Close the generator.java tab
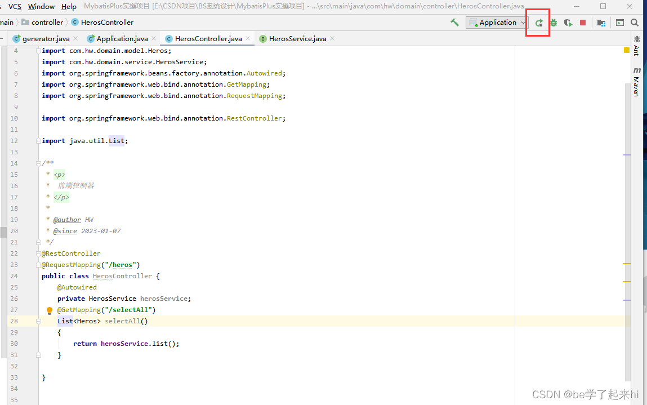The image size is (647, 405). pyautogui.click(x=75, y=38)
